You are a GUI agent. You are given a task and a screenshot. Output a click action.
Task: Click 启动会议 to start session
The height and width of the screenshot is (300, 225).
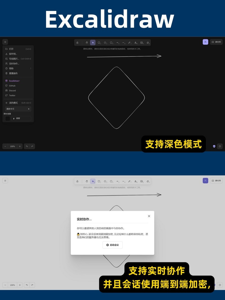point(112,245)
